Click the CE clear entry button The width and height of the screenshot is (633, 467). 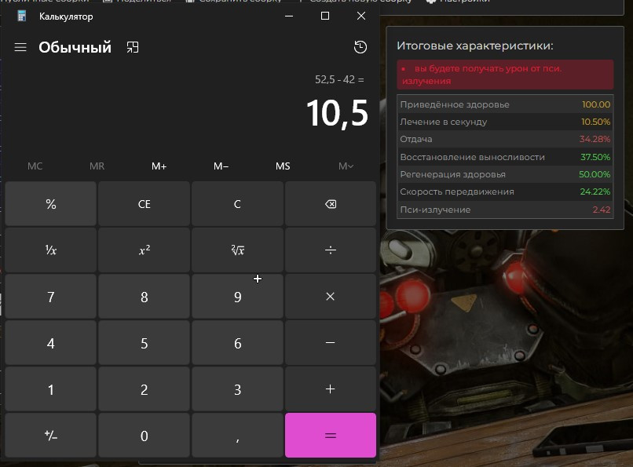tap(144, 204)
